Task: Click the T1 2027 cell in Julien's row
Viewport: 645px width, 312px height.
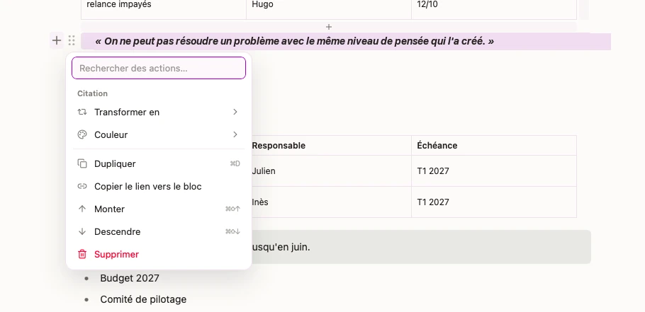Action: point(494,171)
